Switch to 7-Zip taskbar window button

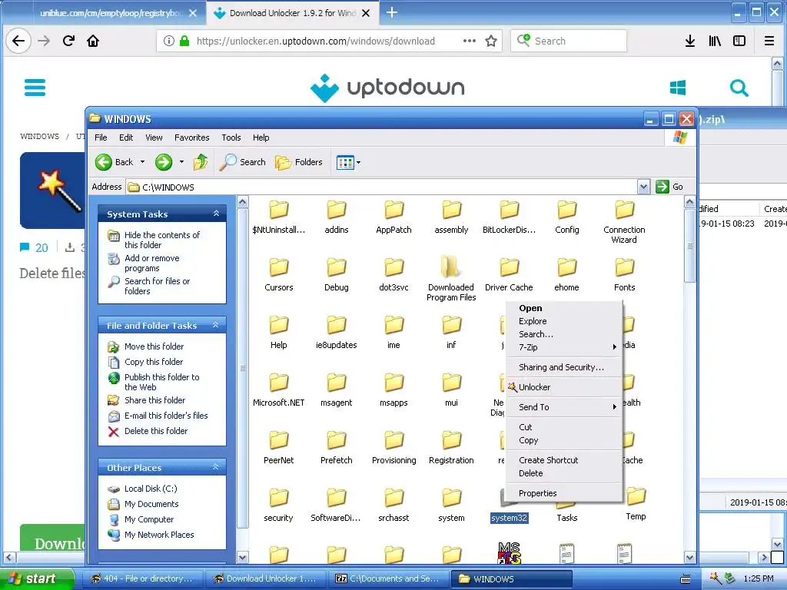tap(387, 579)
